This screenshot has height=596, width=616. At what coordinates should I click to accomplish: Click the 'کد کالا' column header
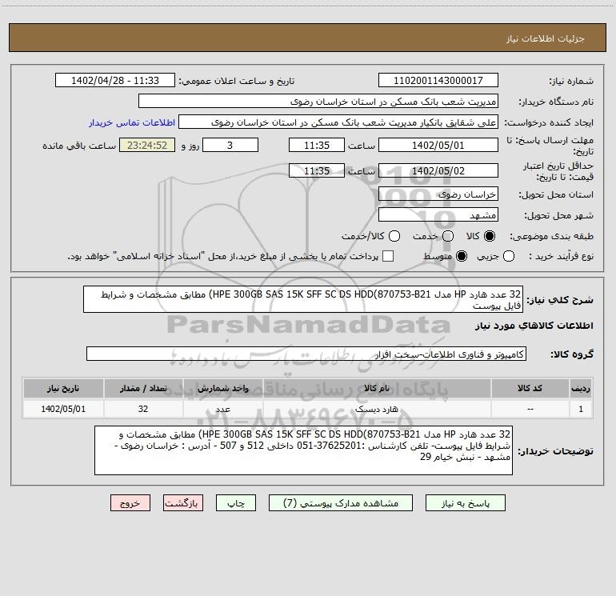tap(530, 388)
